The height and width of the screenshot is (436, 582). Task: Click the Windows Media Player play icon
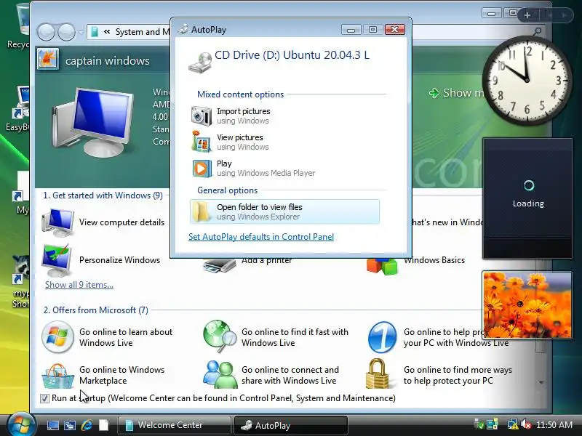tap(202, 169)
